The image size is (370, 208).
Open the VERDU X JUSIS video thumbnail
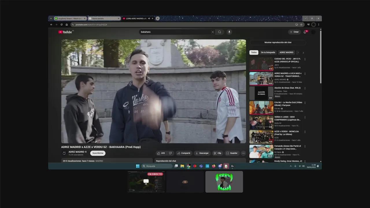point(261,122)
